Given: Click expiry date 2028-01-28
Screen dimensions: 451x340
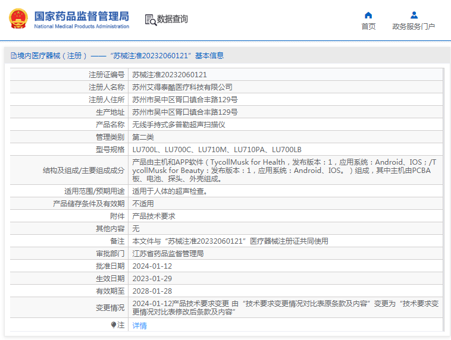Looking at the screenshot, I should 152,291.
